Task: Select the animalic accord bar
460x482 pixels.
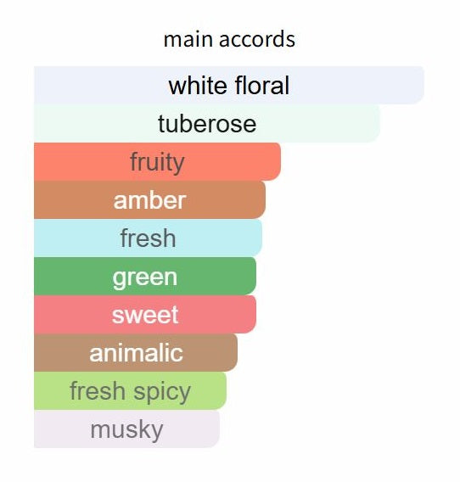Action: click(x=136, y=352)
